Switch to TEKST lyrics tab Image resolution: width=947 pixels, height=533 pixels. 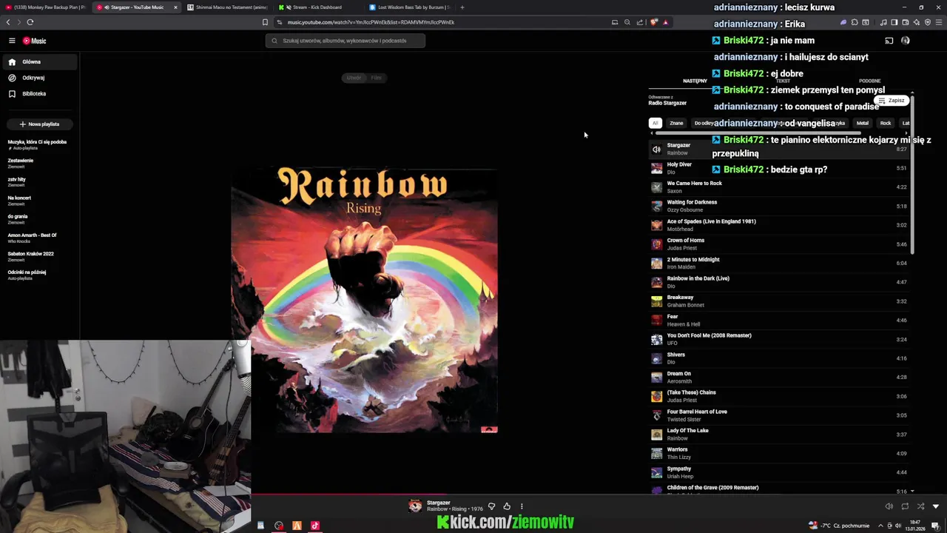click(x=783, y=81)
